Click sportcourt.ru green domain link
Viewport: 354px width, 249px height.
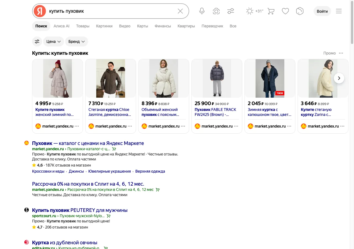pyautogui.click(x=44, y=216)
